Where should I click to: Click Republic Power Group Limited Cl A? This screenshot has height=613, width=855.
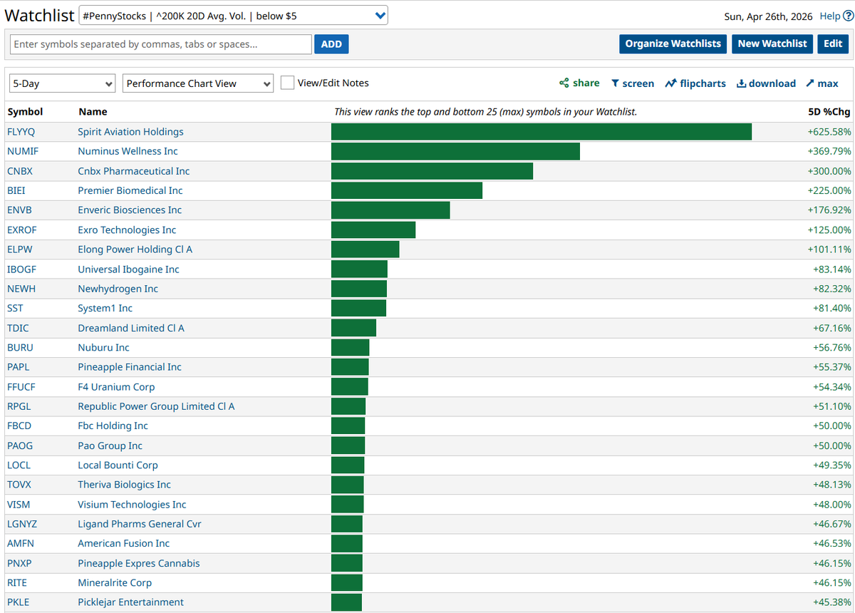click(156, 406)
